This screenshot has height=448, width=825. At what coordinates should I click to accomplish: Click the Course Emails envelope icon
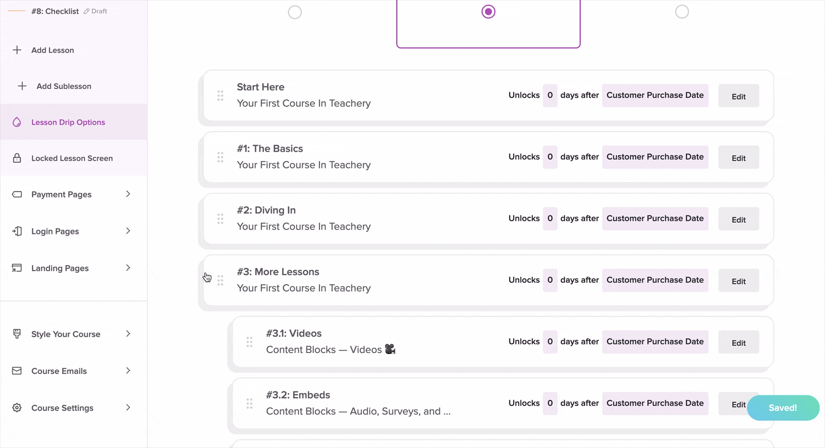tap(17, 371)
